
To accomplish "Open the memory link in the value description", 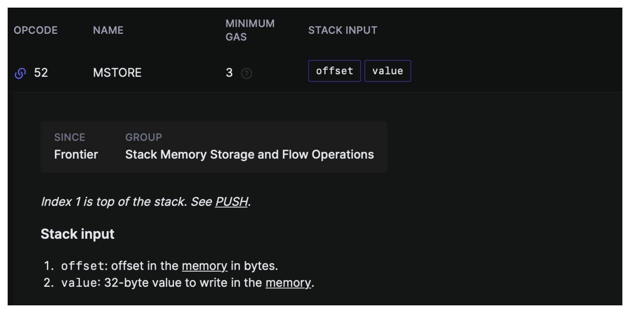I will (x=288, y=282).
